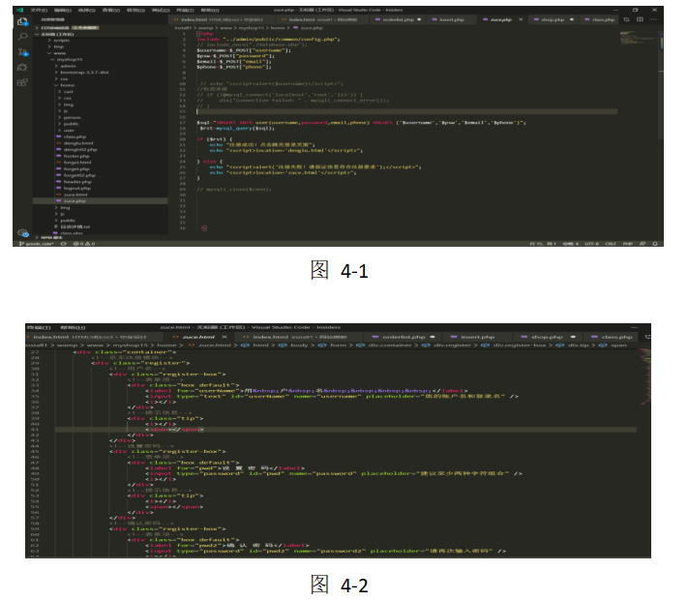Open the 编辑(E) menu
The height and width of the screenshot is (601, 688).
tap(62, 10)
